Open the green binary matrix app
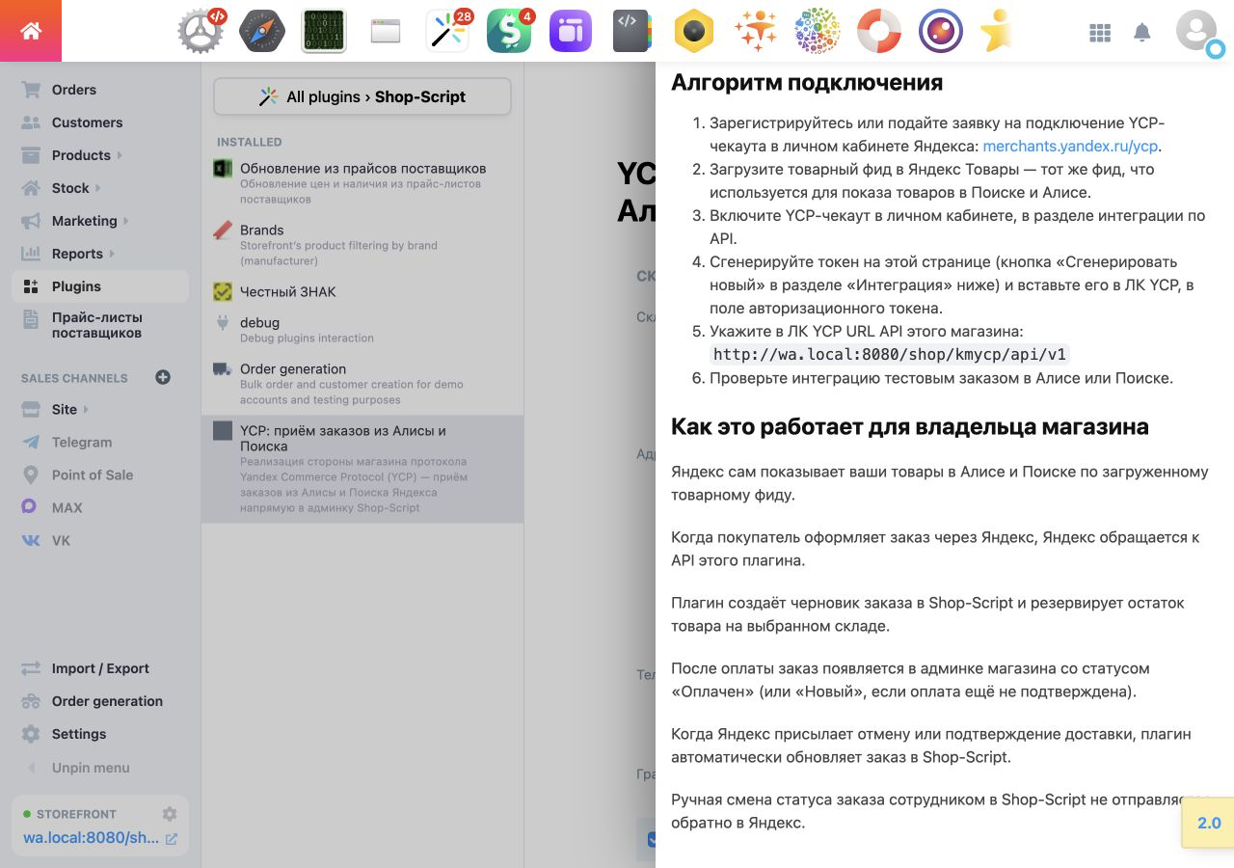Screen dimensions: 1234x868 (324, 31)
